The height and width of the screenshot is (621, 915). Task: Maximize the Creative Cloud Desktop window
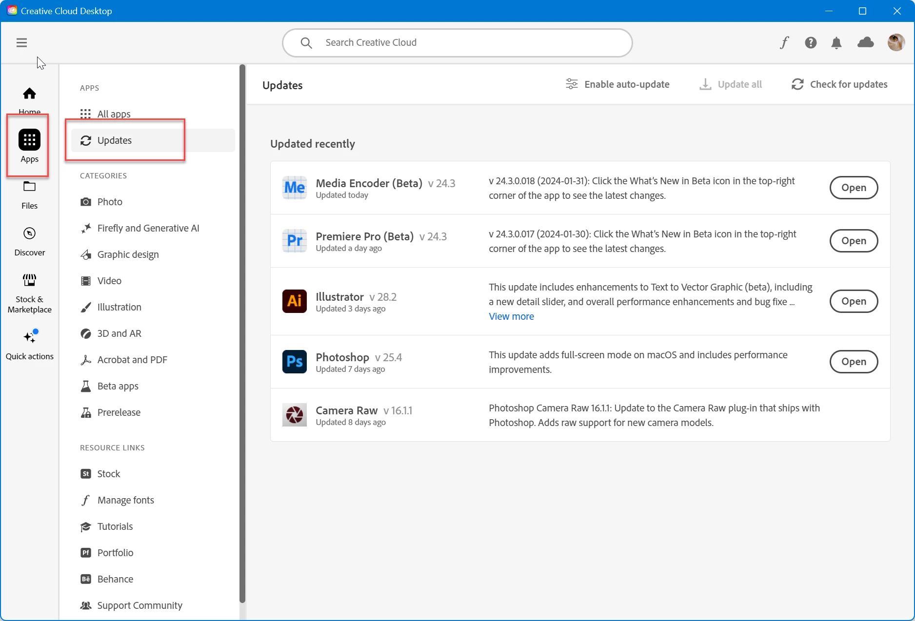pyautogui.click(x=862, y=11)
